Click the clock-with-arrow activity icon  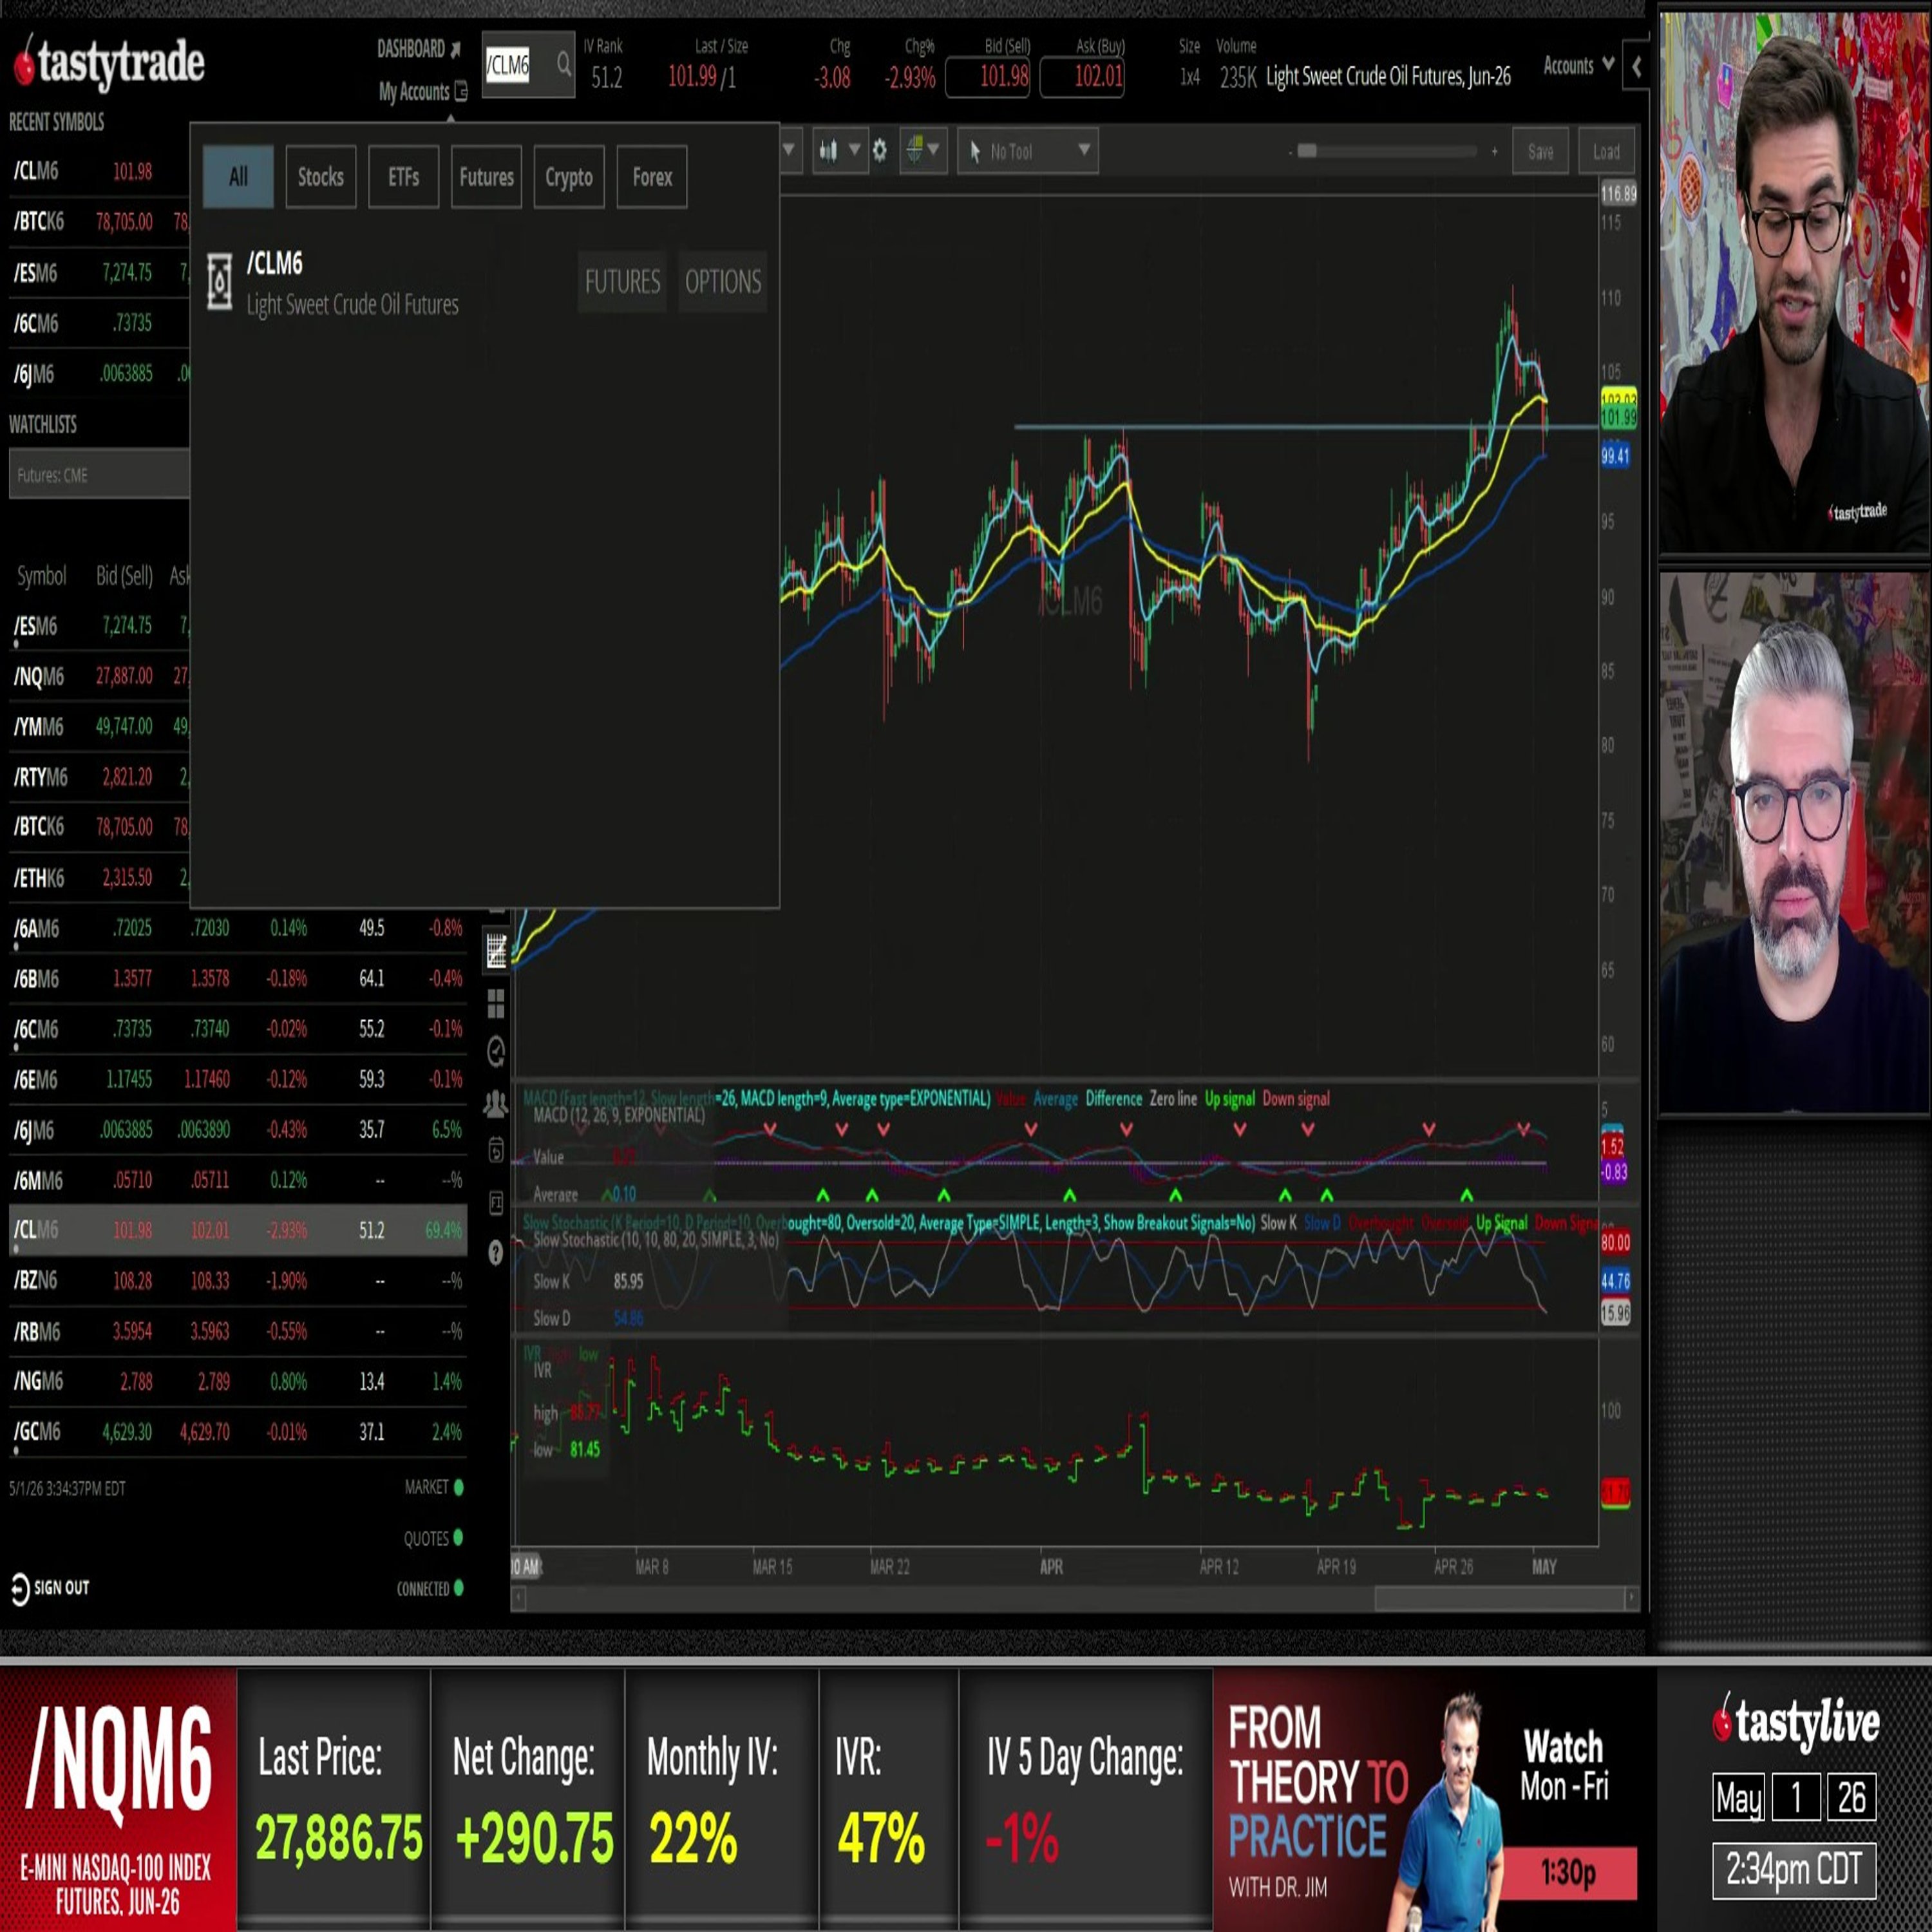[496, 1051]
